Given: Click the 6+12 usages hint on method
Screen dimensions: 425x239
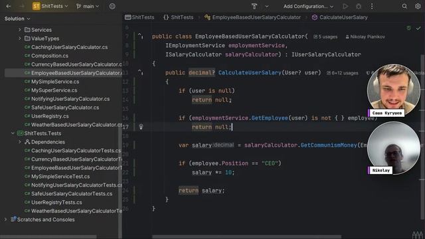Looking at the screenshot, I should coord(343,73).
